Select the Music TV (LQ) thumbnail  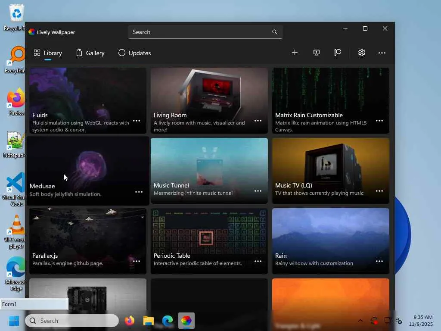pos(331,171)
